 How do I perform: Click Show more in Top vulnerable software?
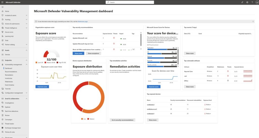(190, 87)
